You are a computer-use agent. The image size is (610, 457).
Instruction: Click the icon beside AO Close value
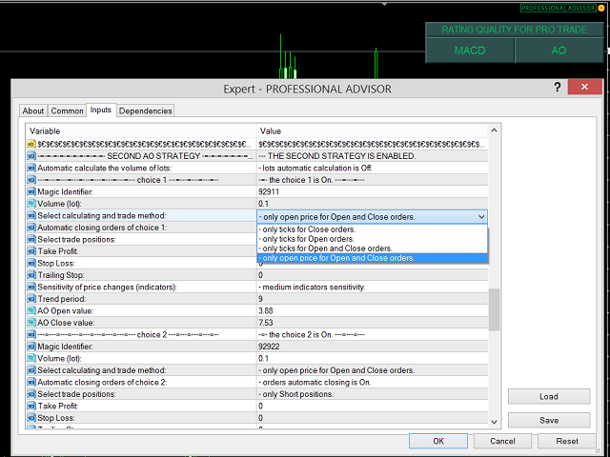point(31,323)
